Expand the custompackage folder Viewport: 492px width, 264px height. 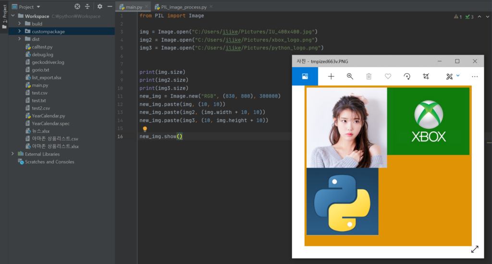(20, 32)
